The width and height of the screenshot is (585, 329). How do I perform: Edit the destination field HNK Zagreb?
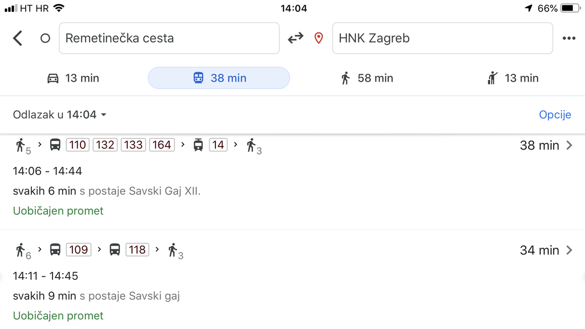tap(442, 38)
